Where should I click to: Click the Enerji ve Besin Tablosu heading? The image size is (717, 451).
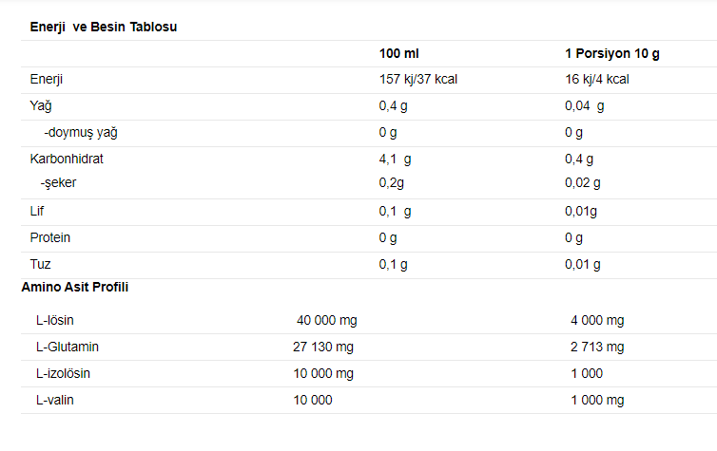pyautogui.click(x=104, y=27)
